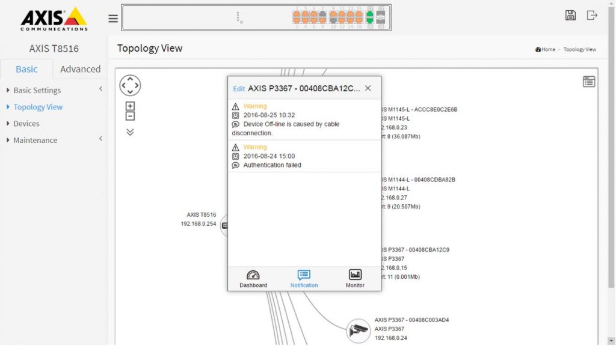Open the Monitor view in the device dialog
Image resolution: width=616 pixels, height=346 pixels.
tap(354, 279)
